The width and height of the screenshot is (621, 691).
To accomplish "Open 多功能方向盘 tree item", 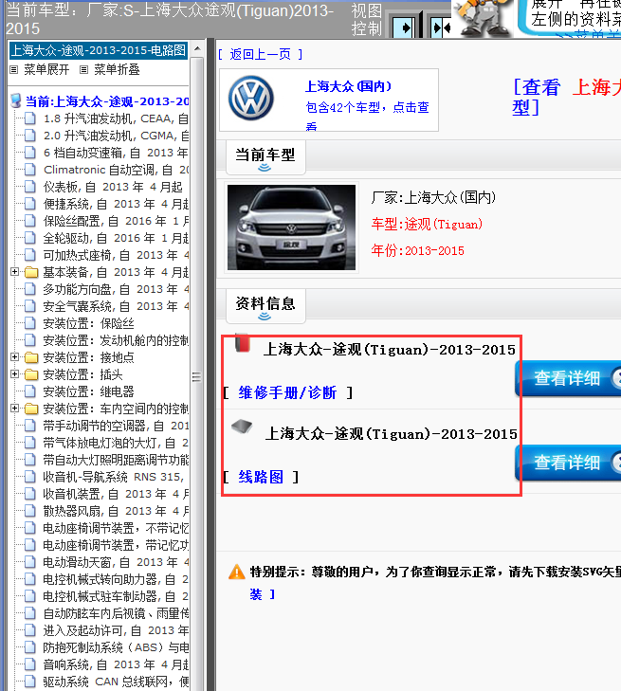I will pos(116,289).
